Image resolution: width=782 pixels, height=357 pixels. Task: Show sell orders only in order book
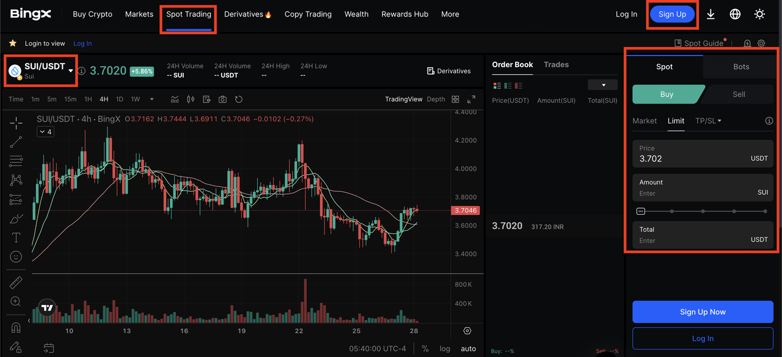point(519,85)
